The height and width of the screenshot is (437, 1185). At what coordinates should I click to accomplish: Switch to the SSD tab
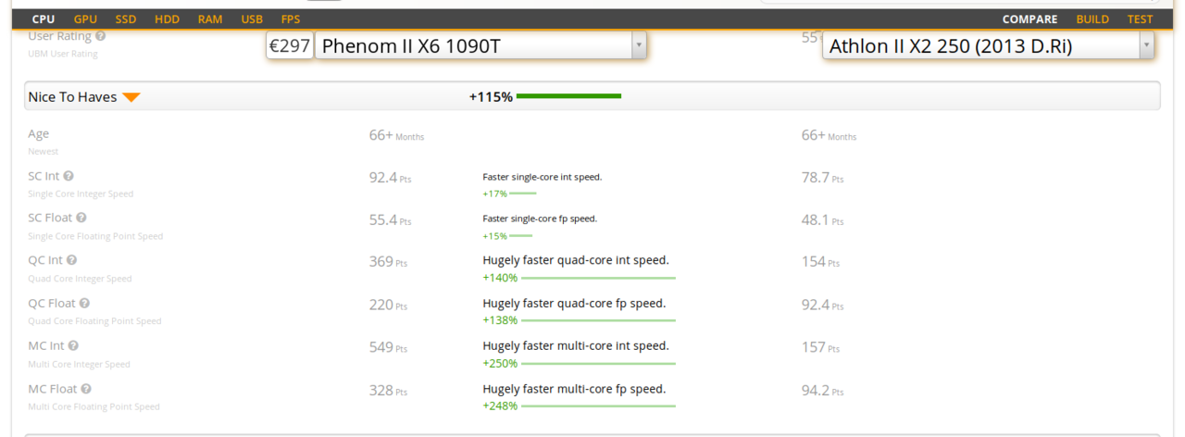126,19
